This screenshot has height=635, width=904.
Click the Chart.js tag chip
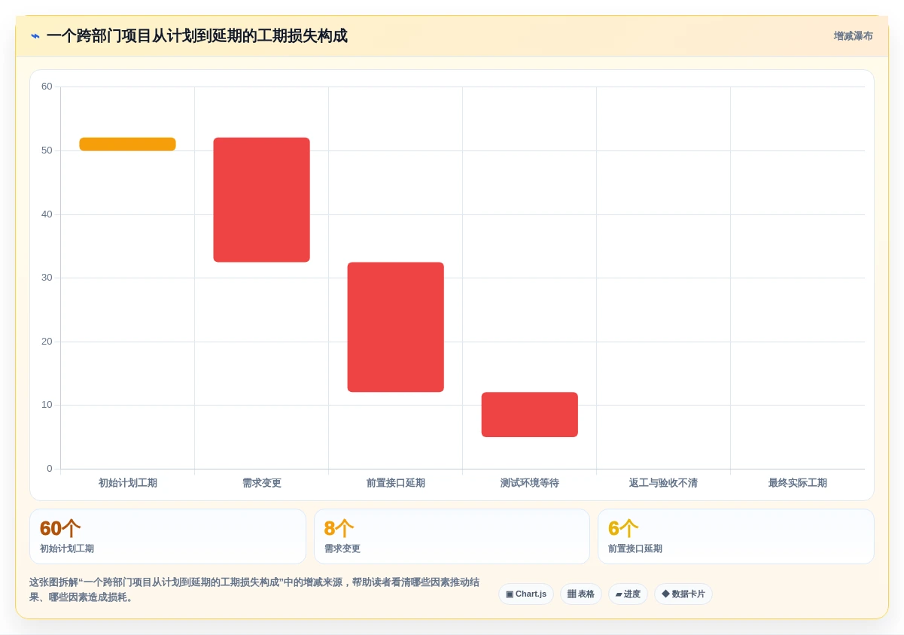pyautogui.click(x=526, y=594)
